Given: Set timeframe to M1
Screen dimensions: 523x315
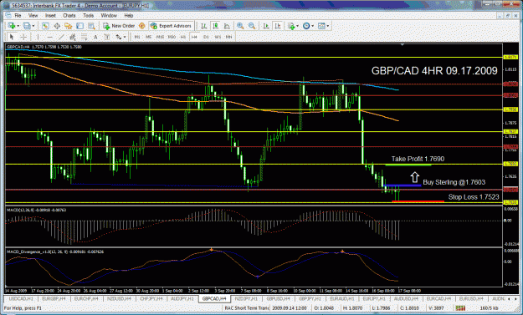Looking at the screenshot, I should click(137, 37).
